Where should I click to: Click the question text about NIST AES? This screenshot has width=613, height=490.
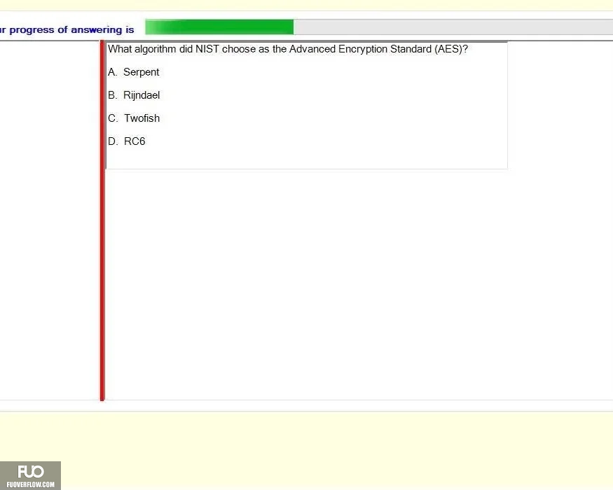(288, 49)
